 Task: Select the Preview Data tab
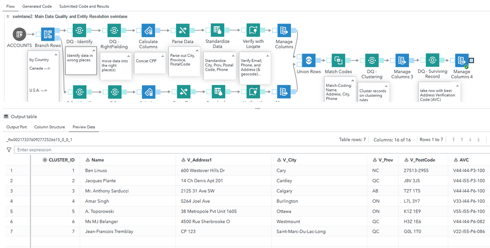84,127
